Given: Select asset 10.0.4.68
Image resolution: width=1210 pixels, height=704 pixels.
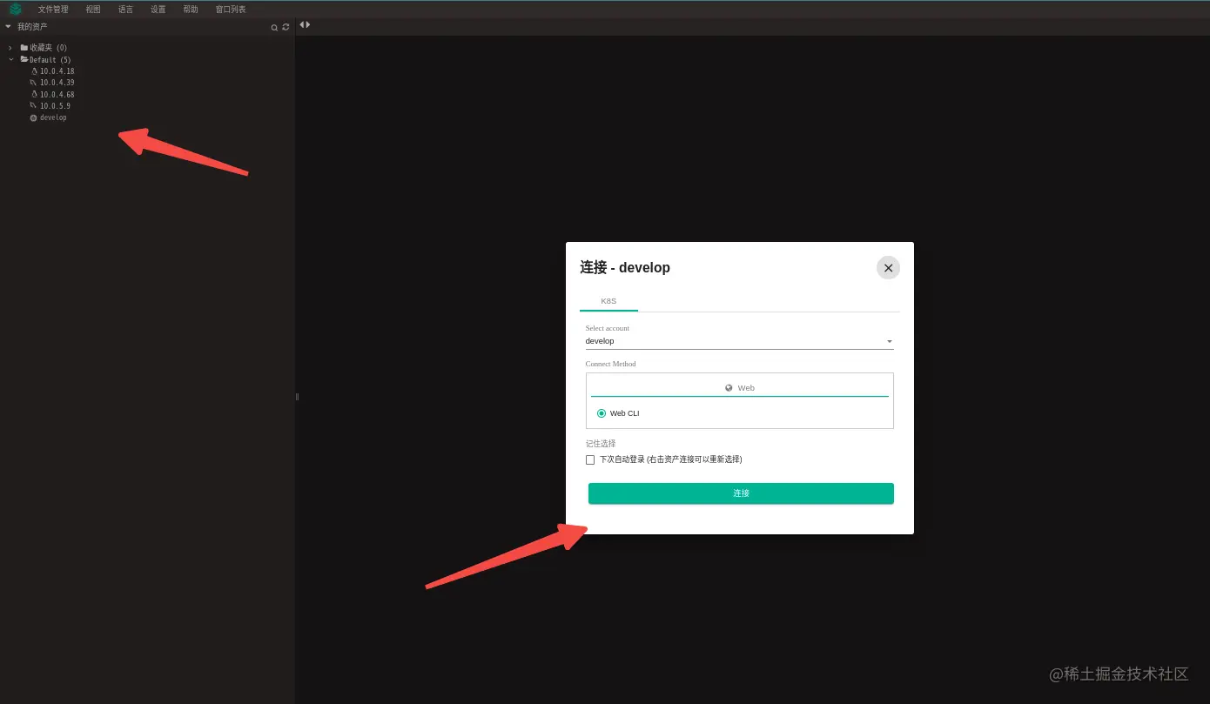Looking at the screenshot, I should pyautogui.click(x=57, y=94).
